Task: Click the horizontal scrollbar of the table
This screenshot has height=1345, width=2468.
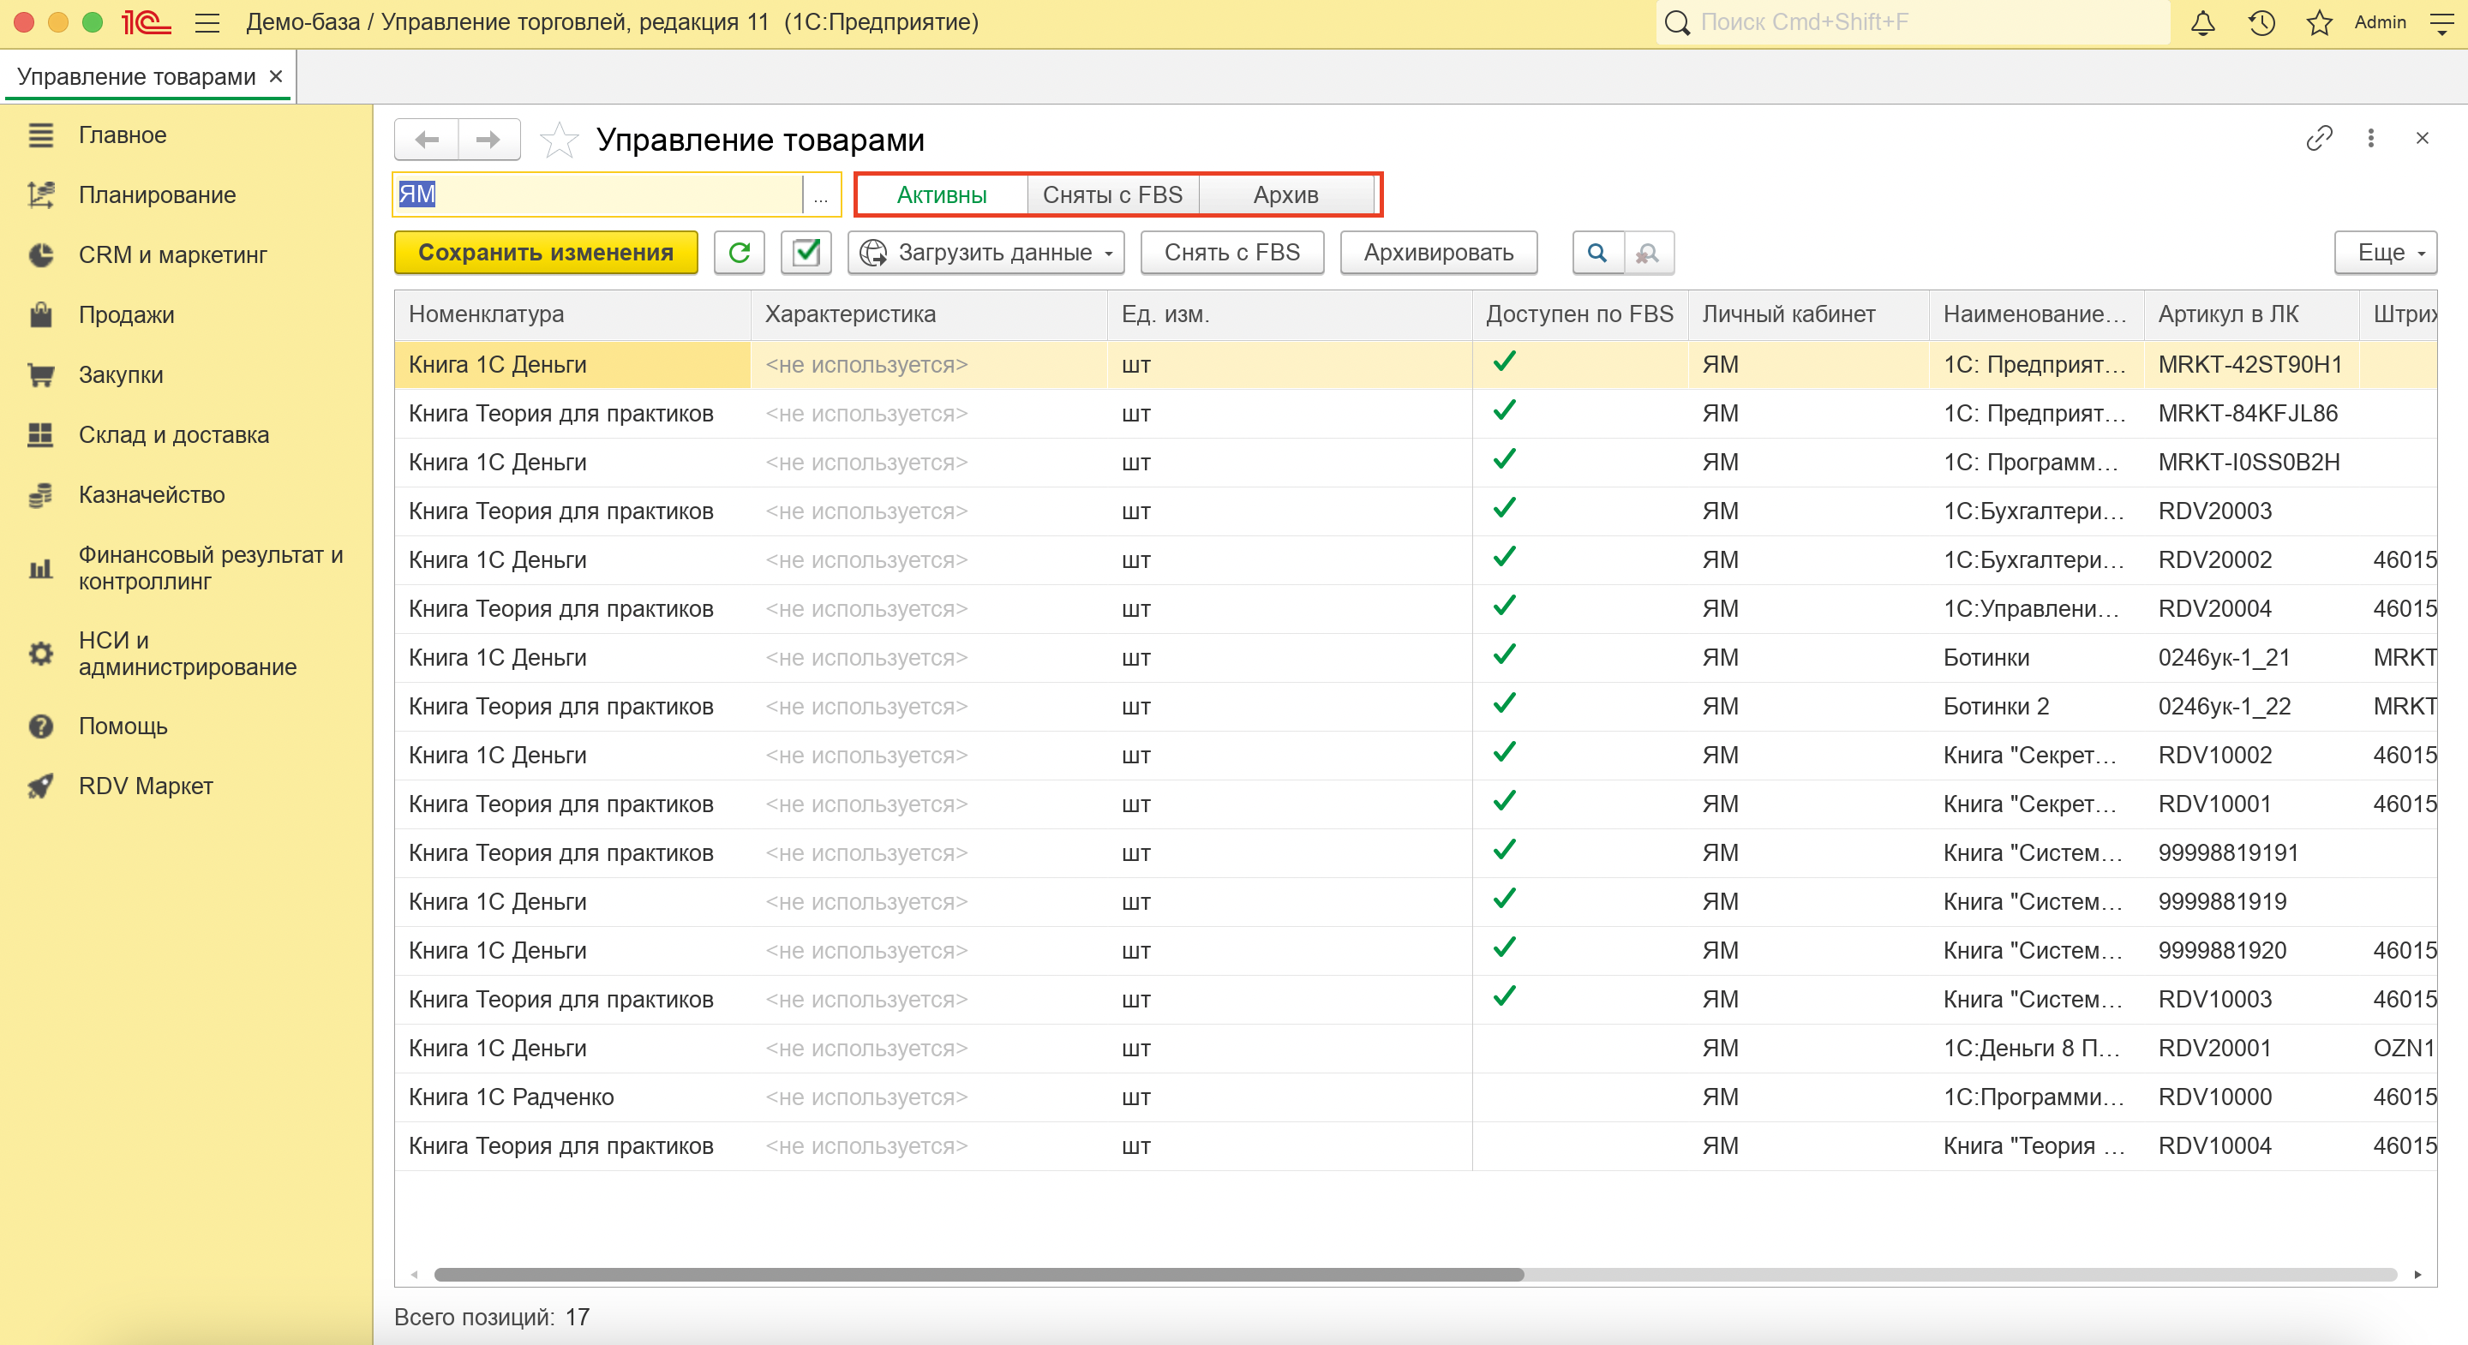Action: (x=977, y=1274)
